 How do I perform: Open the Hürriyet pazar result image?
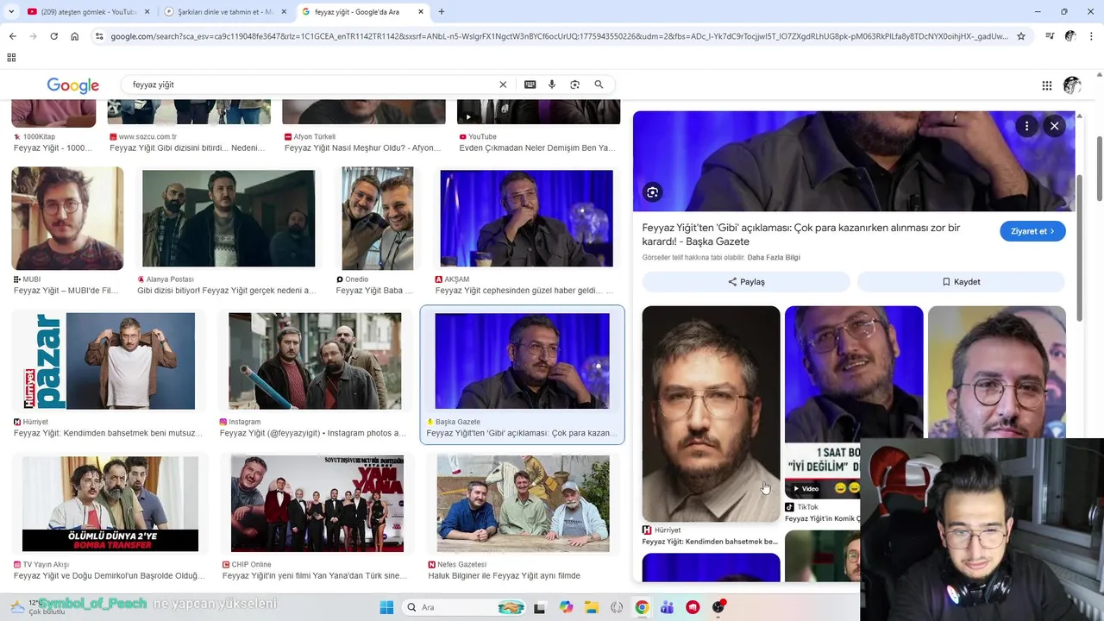click(x=110, y=361)
